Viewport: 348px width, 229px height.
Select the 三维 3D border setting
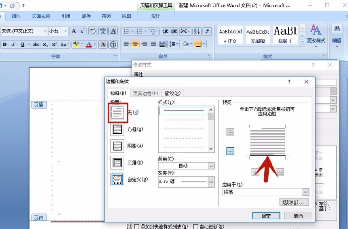(117, 163)
